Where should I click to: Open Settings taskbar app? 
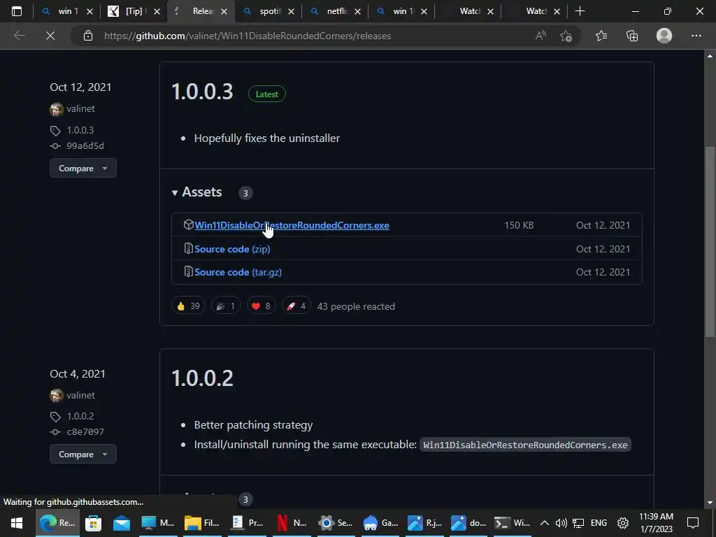[x=336, y=523]
